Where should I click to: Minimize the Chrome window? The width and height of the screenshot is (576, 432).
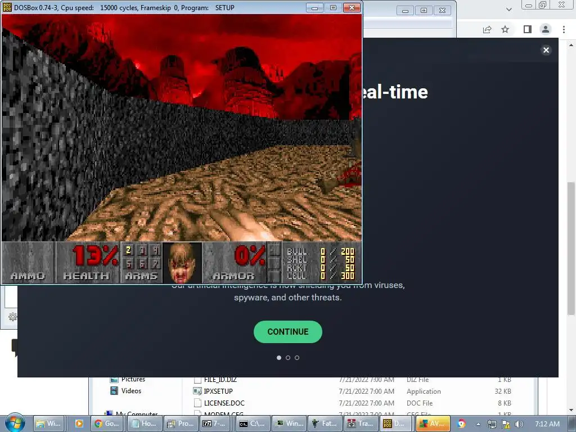pos(529,4)
